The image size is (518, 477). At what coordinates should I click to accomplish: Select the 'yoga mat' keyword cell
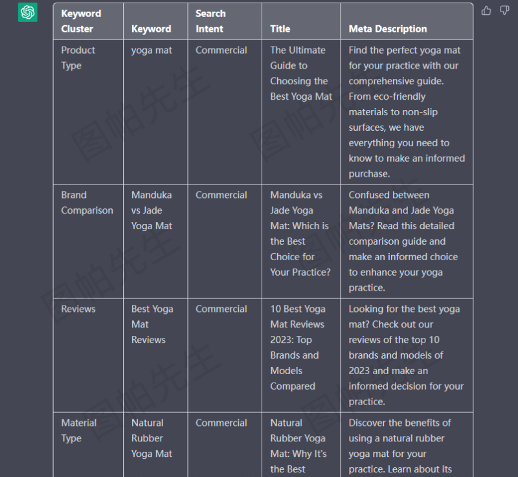(x=152, y=50)
